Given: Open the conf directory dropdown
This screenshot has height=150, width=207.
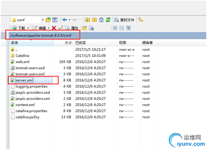Looking at the screenshot, I should click(x=43, y=20).
